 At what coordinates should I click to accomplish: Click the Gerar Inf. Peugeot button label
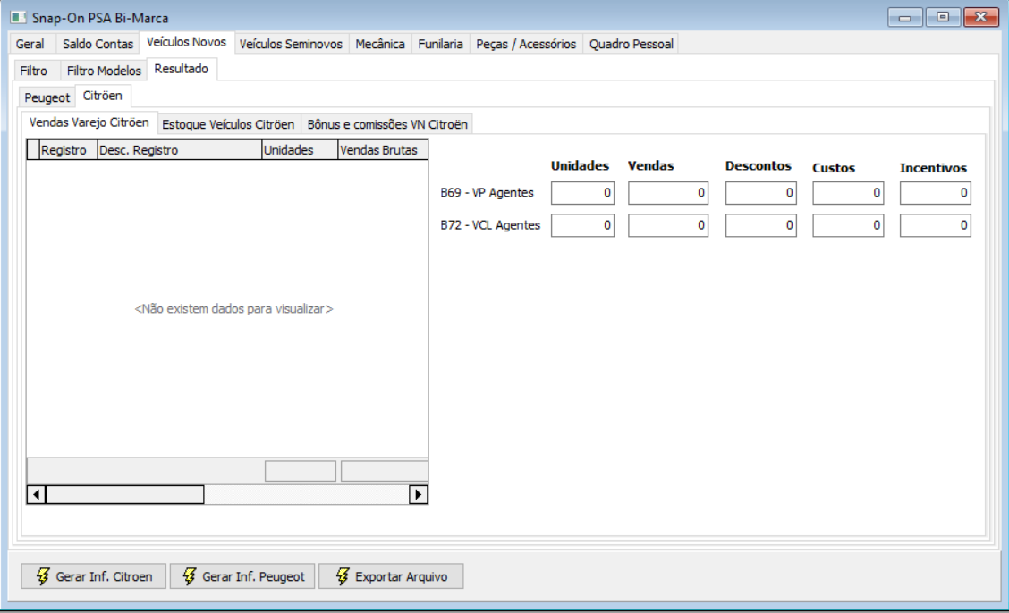pos(253,576)
